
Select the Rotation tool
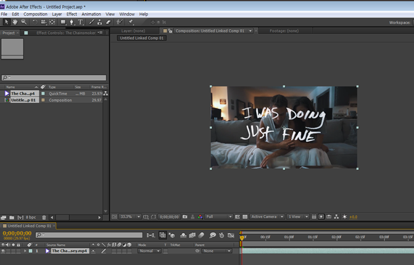(x=35, y=22)
